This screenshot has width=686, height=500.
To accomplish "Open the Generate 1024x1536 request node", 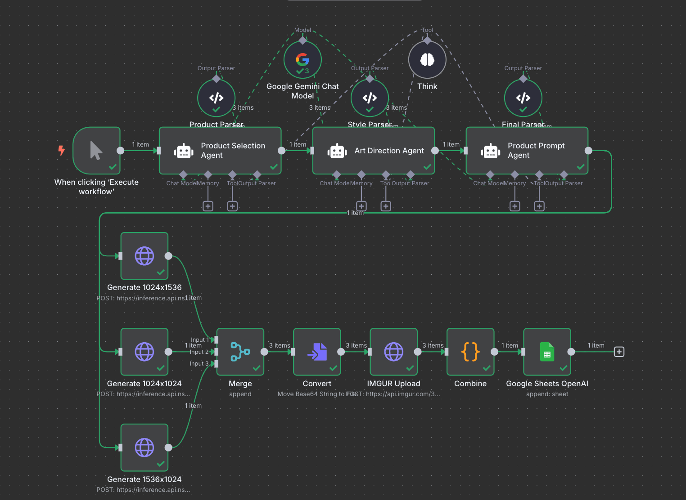I will coord(144,255).
